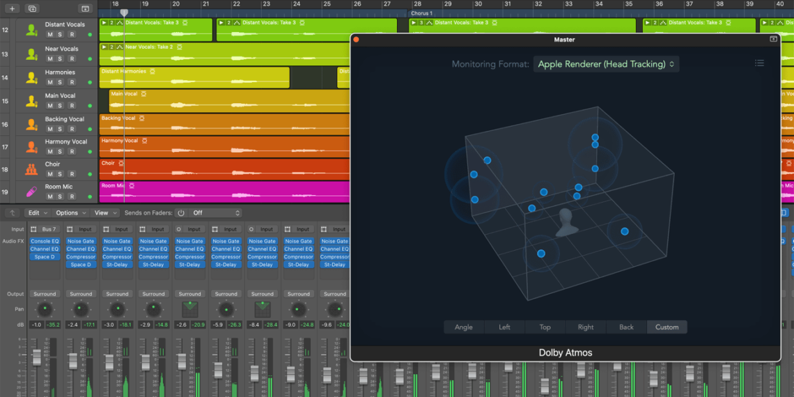Click loop icon on the Main Vocal region
Screen dimensions: 794x397
(143, 94)
